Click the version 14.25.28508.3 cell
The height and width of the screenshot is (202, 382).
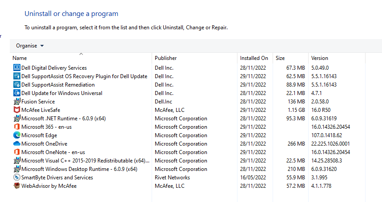[x=326, y=161]
